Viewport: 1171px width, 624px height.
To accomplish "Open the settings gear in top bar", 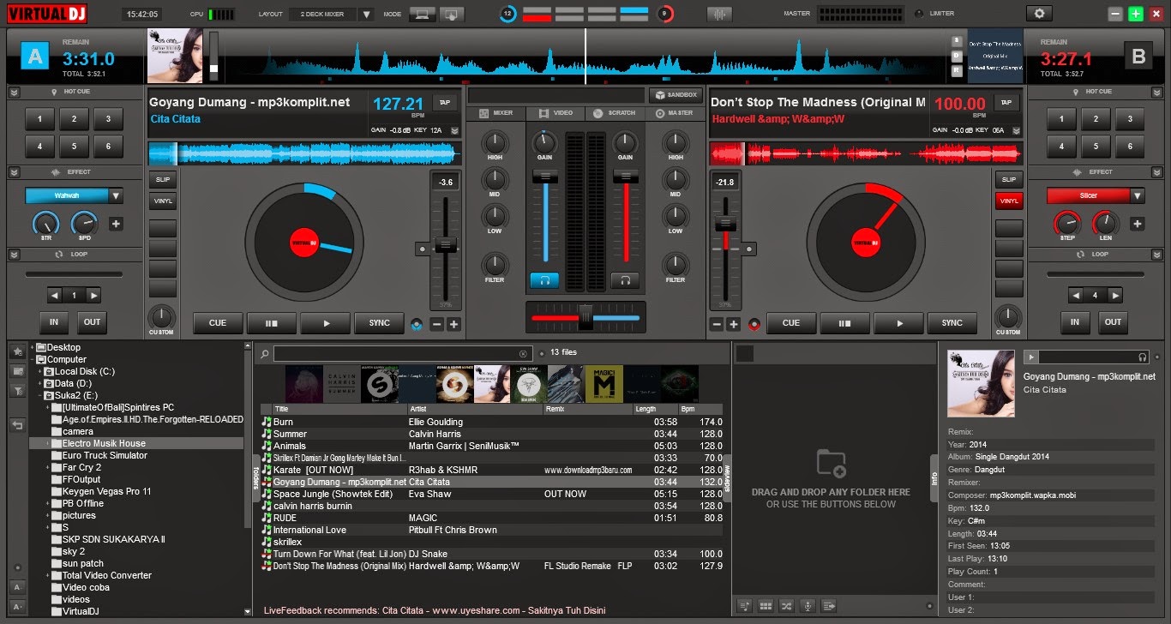I will coord(1040,14).
